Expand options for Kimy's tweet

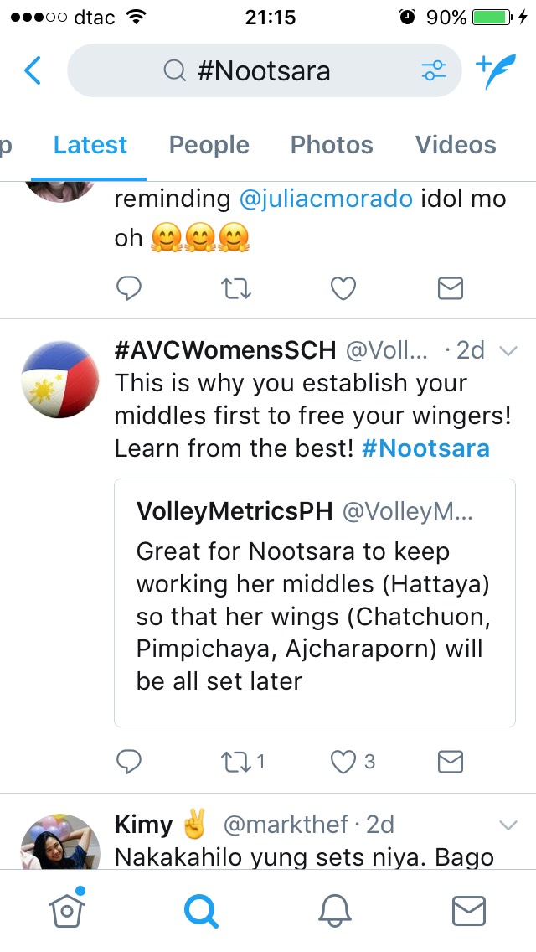(508, 825)
